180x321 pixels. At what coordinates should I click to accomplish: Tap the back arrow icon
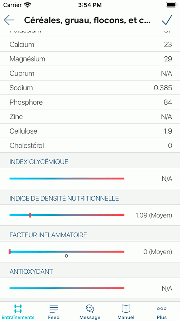click(9, 20)
